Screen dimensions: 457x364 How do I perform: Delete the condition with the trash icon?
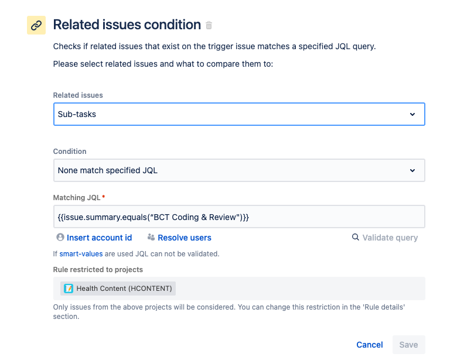(209, 25)
